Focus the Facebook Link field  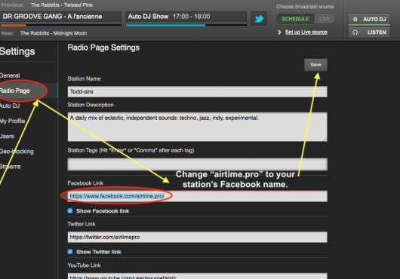(x=197, y=196)
